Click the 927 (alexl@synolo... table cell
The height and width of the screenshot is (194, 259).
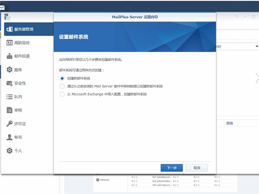click(162, 177)
